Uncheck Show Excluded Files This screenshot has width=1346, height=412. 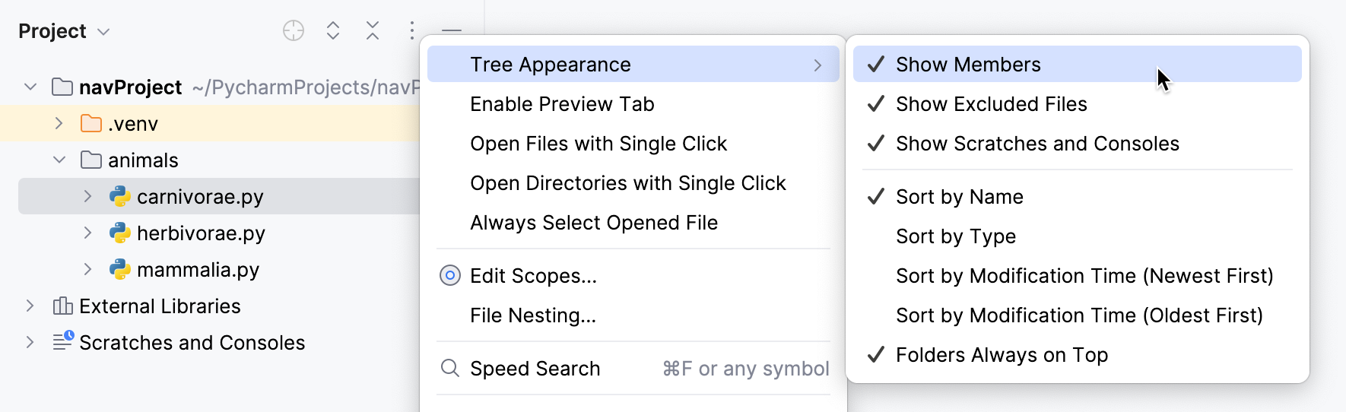click(x=991, y=104)
